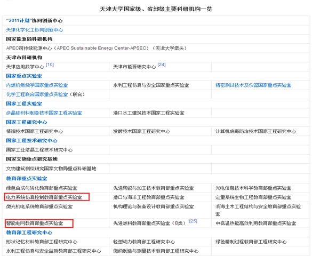Click 先进燃料教育部重点实验室（B类） text
Image resolution: width=320 pixels, height=256 pixels.
tap(150, 223)
